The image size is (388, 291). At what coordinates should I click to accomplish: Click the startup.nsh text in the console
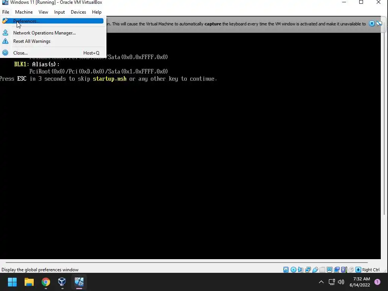(x=110, y=79)
